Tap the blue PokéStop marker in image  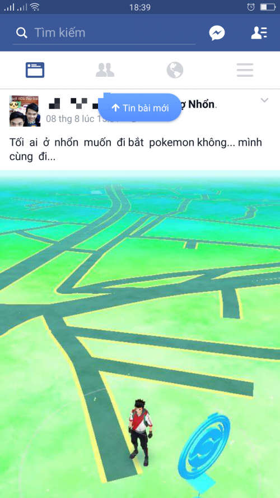[x=203, y=451]
